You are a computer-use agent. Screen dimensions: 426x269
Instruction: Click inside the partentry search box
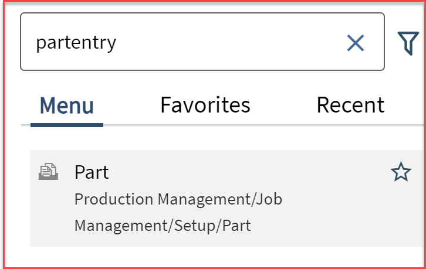[202, 42]
